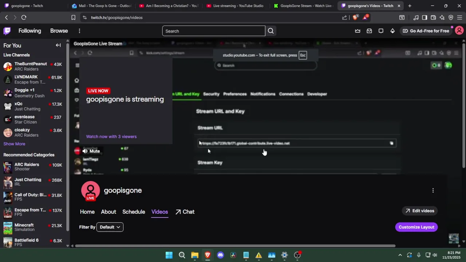Select the channel Videos tab

159,212
